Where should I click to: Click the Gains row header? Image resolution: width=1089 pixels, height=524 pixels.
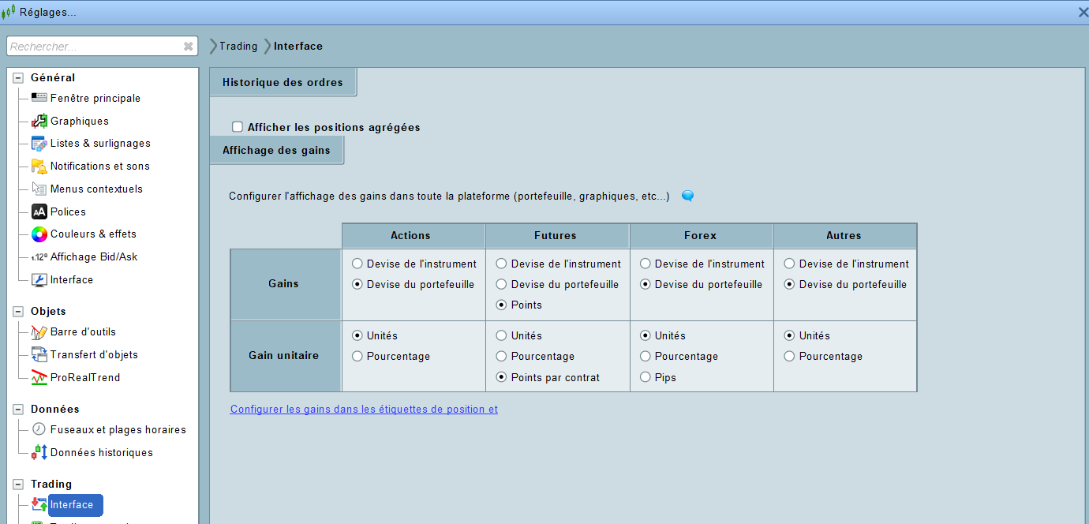286,284
